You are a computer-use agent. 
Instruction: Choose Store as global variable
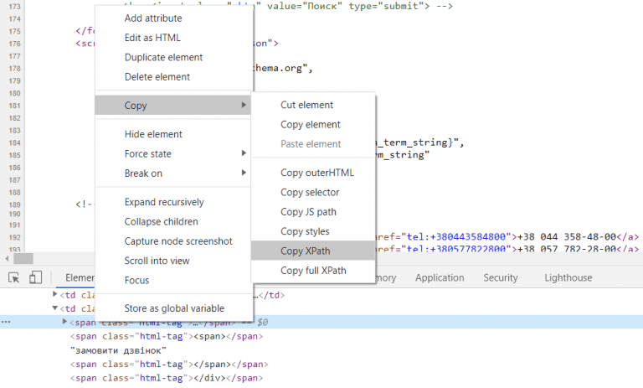click(x=174, y=308)
